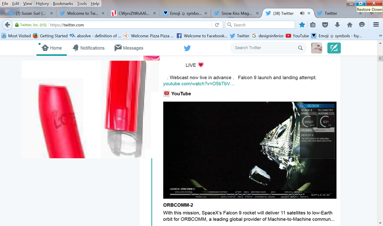This screenshot has height=226, width=383.
Task: Open absolve - definition bookmark
Action: 95,36
